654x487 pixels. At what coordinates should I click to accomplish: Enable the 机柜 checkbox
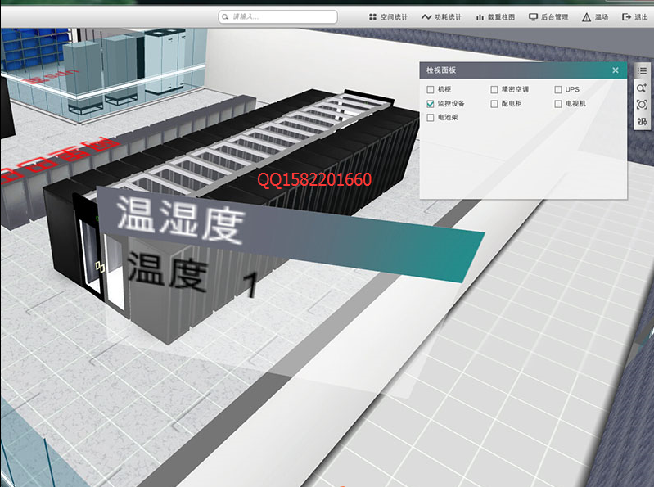(x=431, y=89)
